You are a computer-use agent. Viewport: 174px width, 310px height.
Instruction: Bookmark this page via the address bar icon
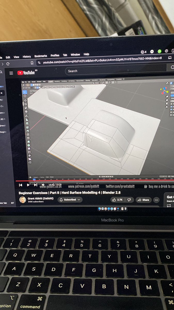[32, 63]
